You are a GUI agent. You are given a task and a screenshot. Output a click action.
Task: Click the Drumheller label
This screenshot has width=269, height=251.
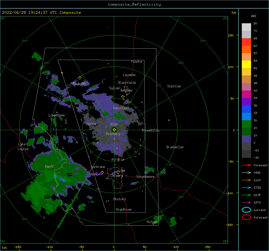(x=175, y=147)
